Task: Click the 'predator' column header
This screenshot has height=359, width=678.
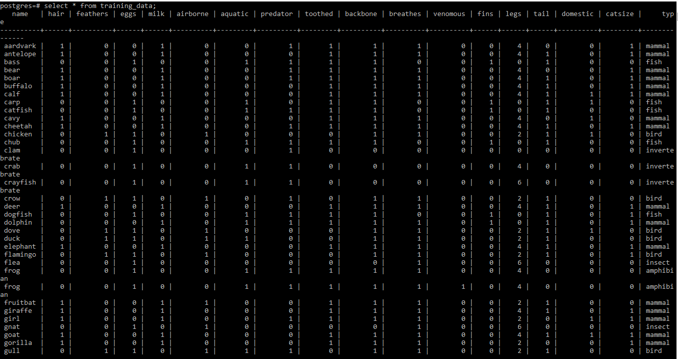Action: tap(276, 14)
